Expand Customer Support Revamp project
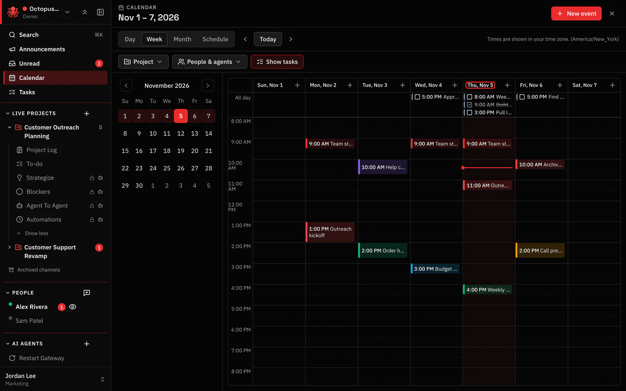This screenshot has width=626, height=391. point(9,248)
